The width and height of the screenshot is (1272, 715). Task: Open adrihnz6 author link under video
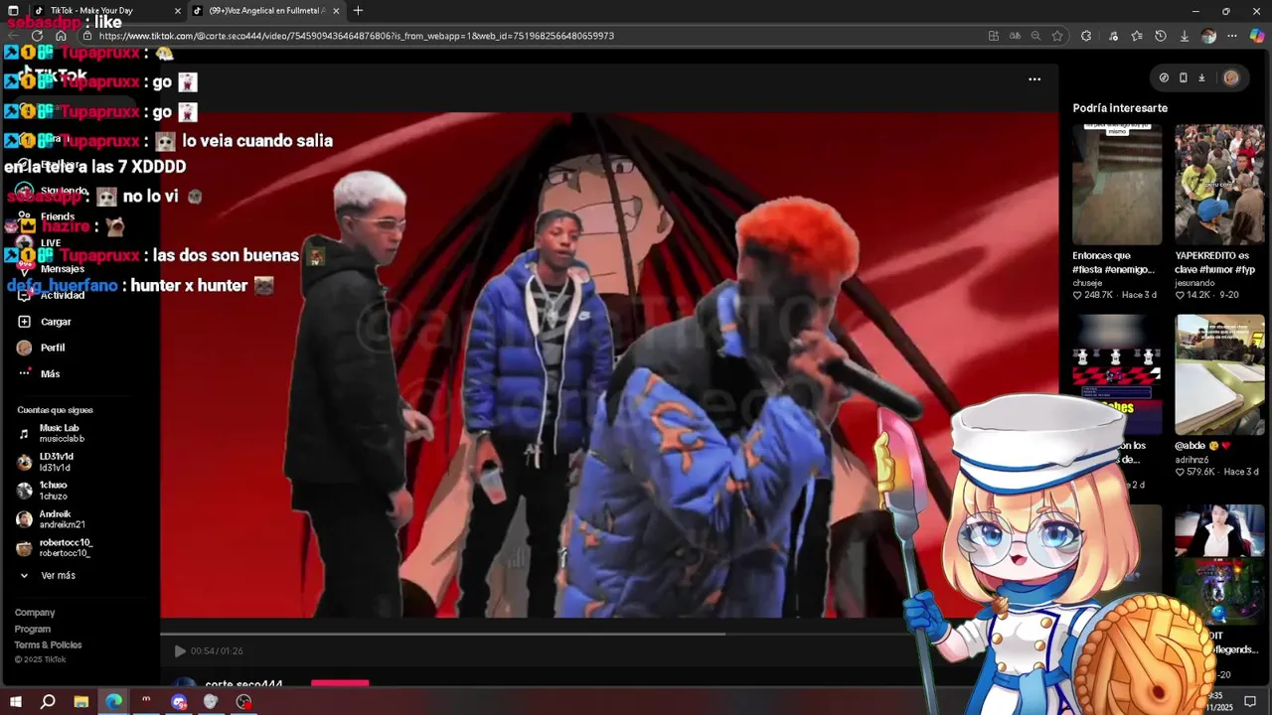(1192, 460)
